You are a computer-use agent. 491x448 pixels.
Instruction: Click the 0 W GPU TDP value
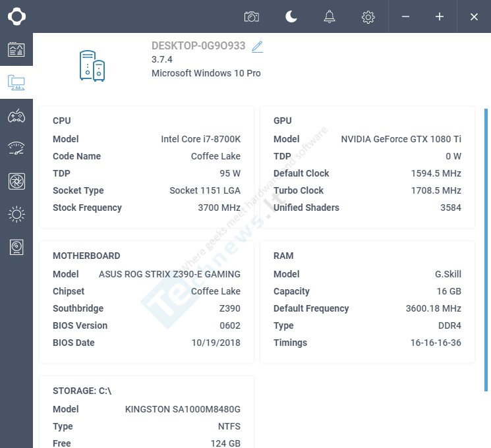[453, 156]
